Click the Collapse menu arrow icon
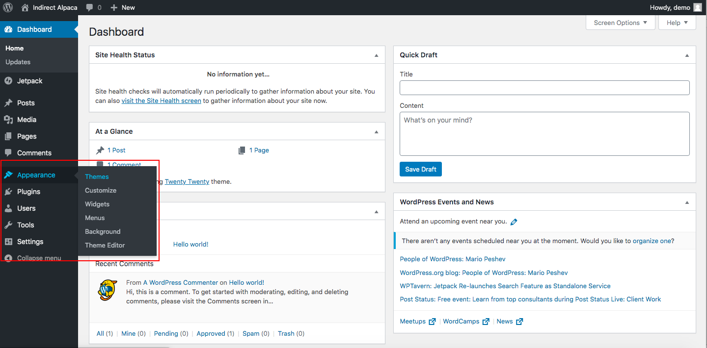 [x=8, y=258]
